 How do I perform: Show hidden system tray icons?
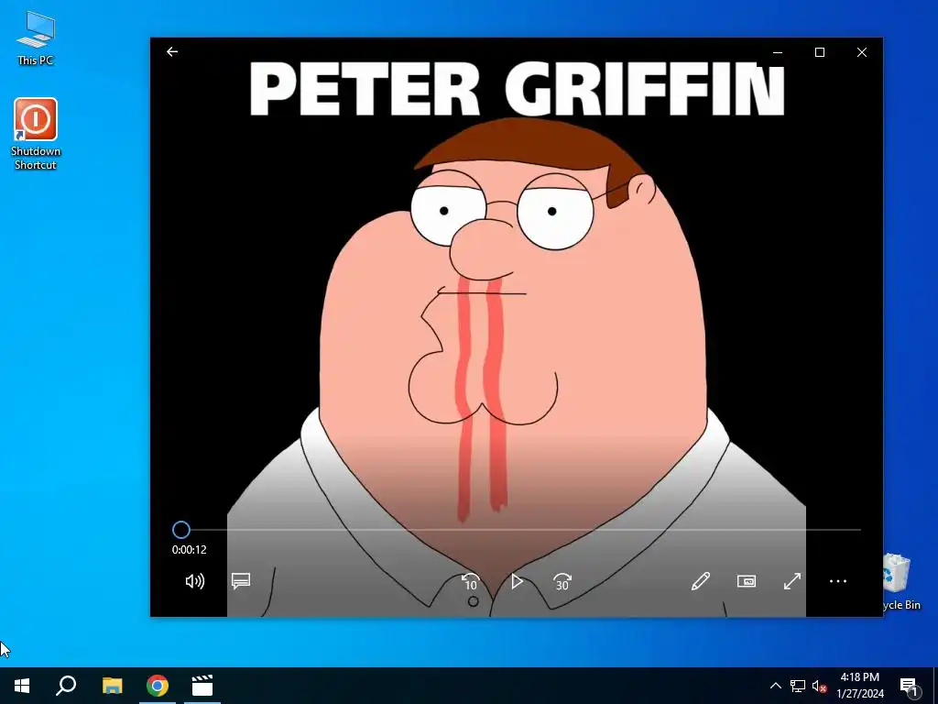click(775, 686)
